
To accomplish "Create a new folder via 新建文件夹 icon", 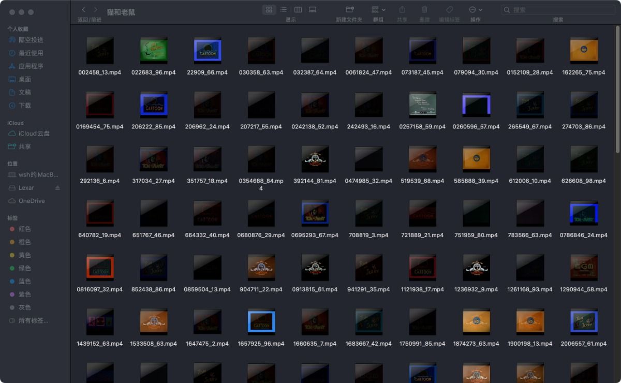I will tap(349, 10).
